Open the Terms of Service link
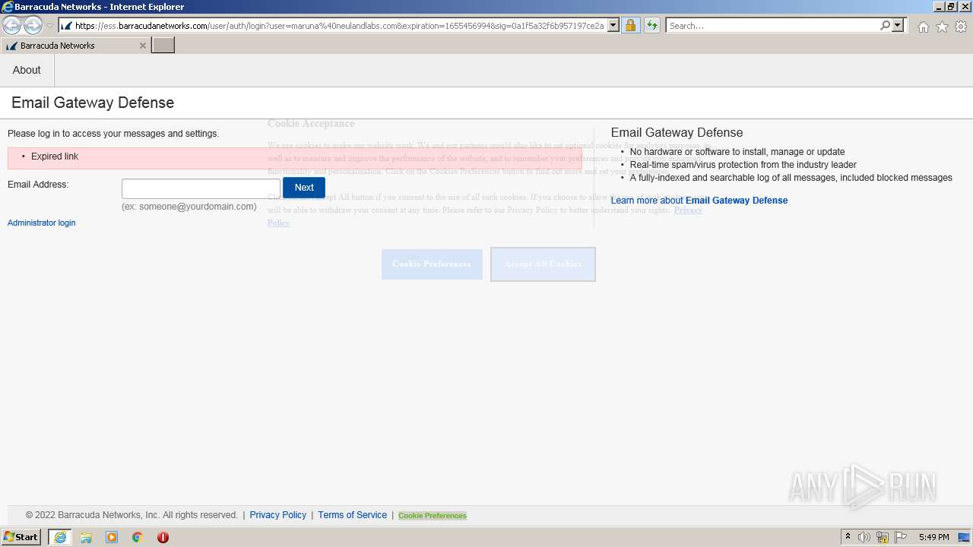Image resolution: width=973 pixels, height=547 pixels. click(x=353, y=515)
